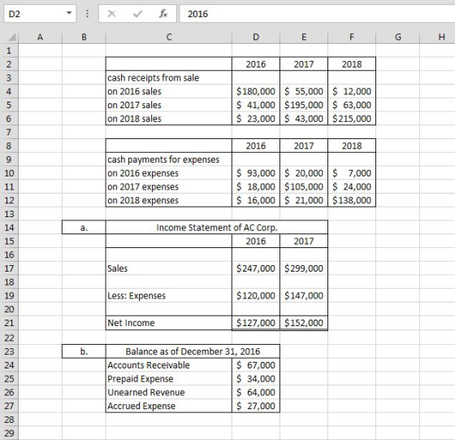Expand the Name Box dropdown arrow

[69, 13]
